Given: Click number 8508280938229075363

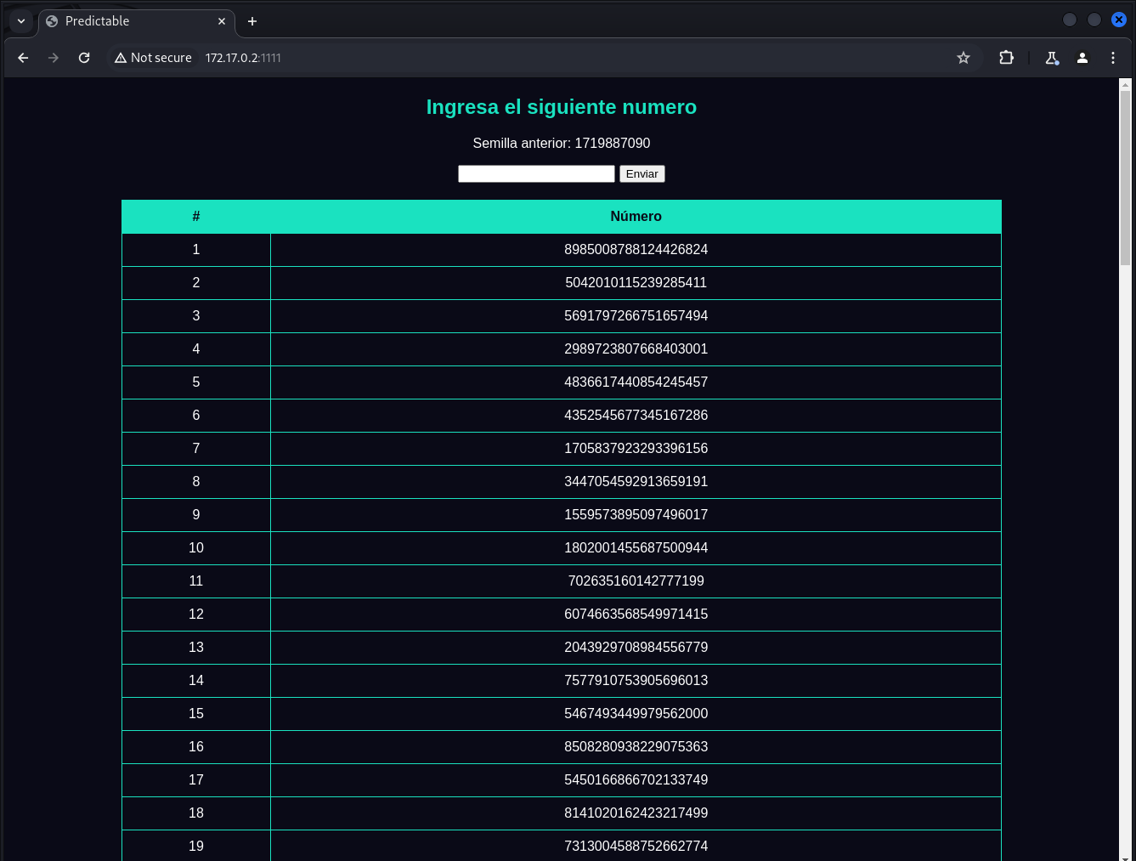Looking at the screenshot, I should (x=636, y=746).
